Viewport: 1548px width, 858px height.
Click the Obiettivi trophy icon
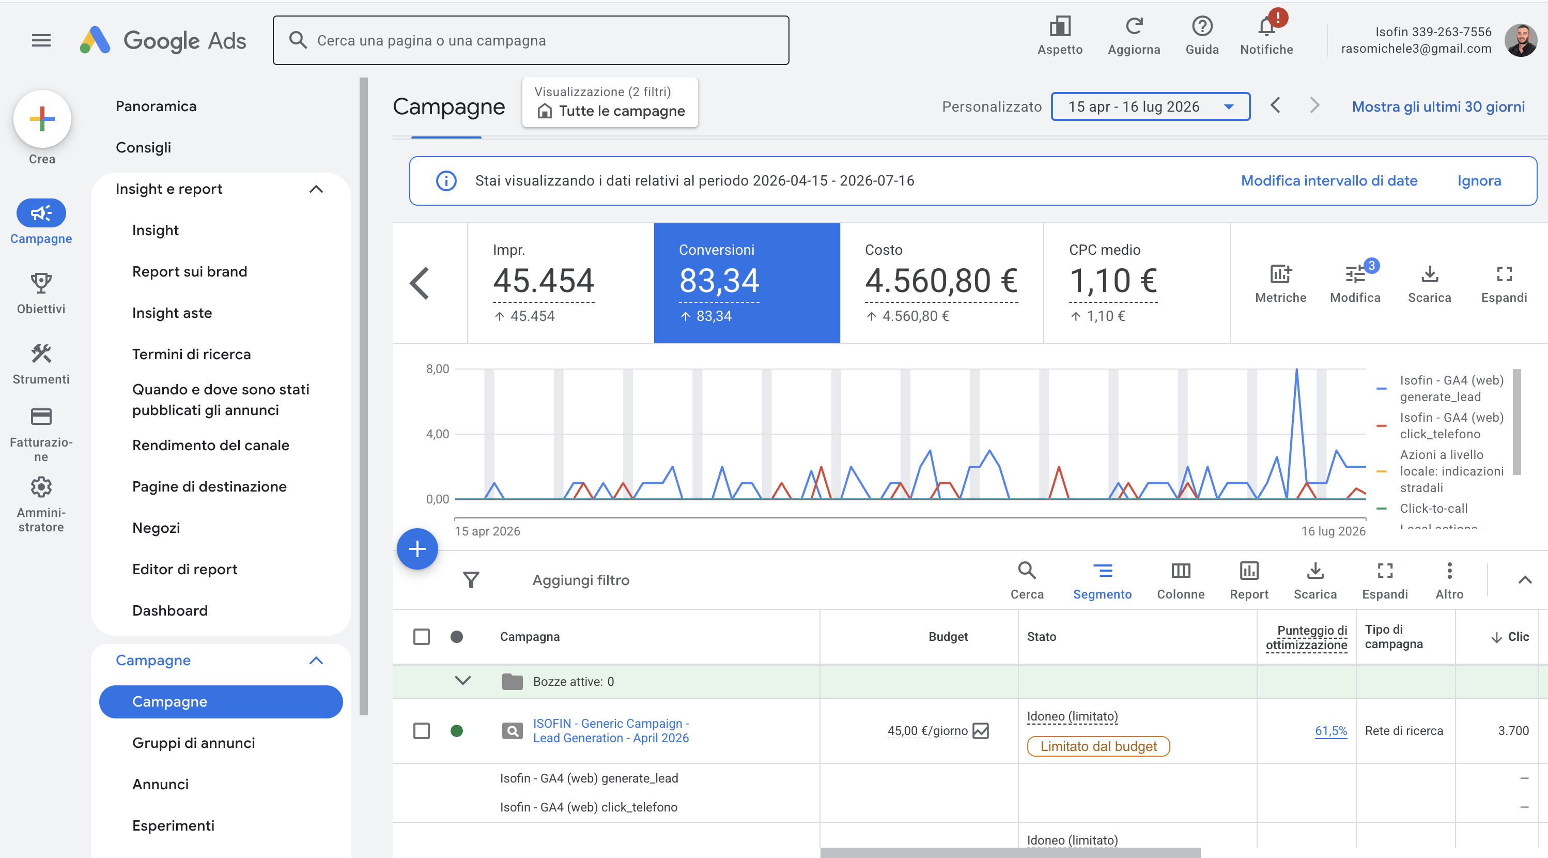coord(41,283)
